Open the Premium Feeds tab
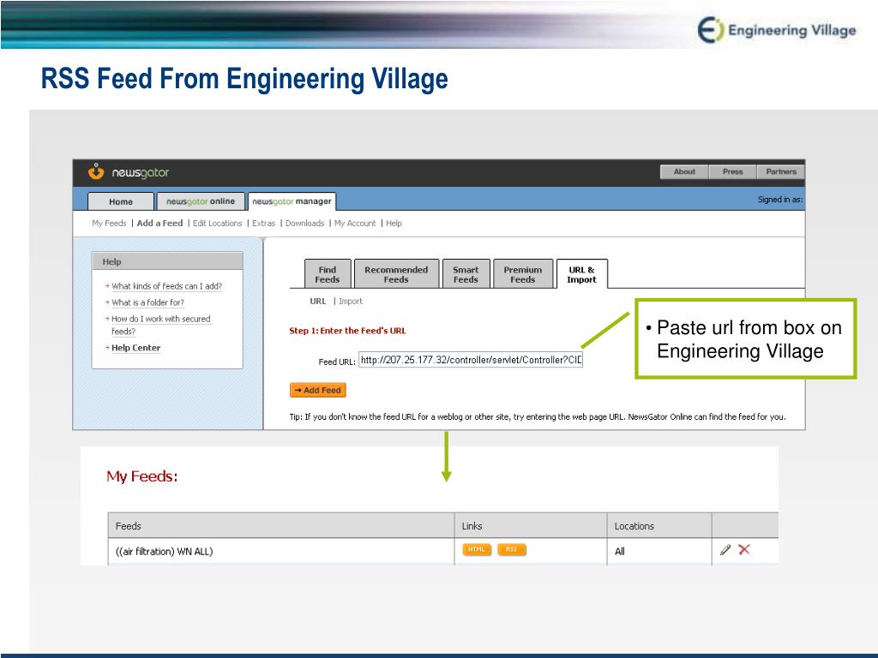This screenshot has width=878, height=658. click(523, 274)
